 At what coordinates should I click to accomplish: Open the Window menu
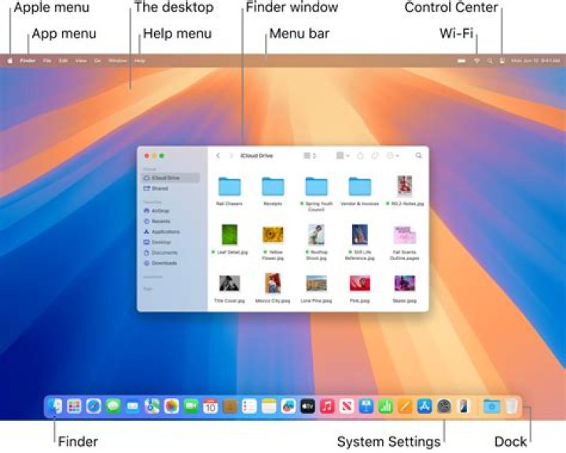(118, 61)
